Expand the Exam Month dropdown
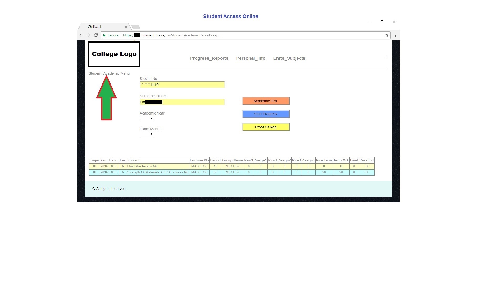Viewport: 504px width, 283px height. coord(147,134)
